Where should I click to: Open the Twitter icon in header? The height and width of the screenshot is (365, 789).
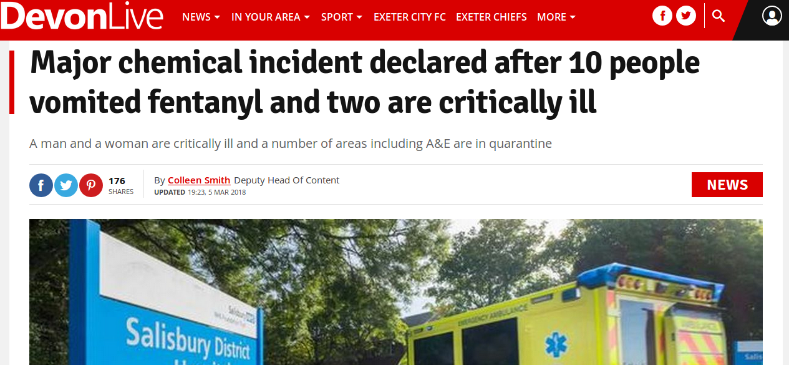[x=686, y=16]
